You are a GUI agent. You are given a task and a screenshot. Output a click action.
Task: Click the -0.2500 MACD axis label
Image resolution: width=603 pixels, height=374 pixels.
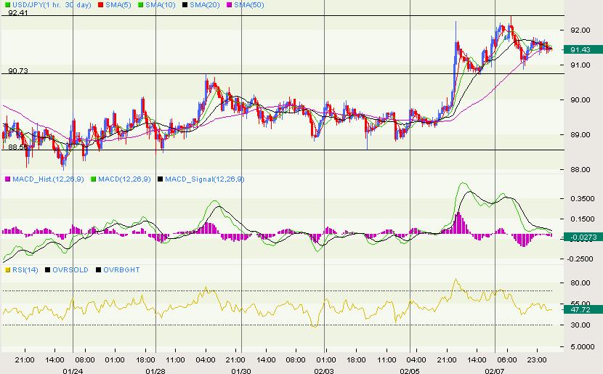[580, 259]
